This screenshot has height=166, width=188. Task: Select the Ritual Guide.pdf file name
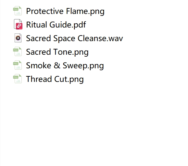point(56,25)
